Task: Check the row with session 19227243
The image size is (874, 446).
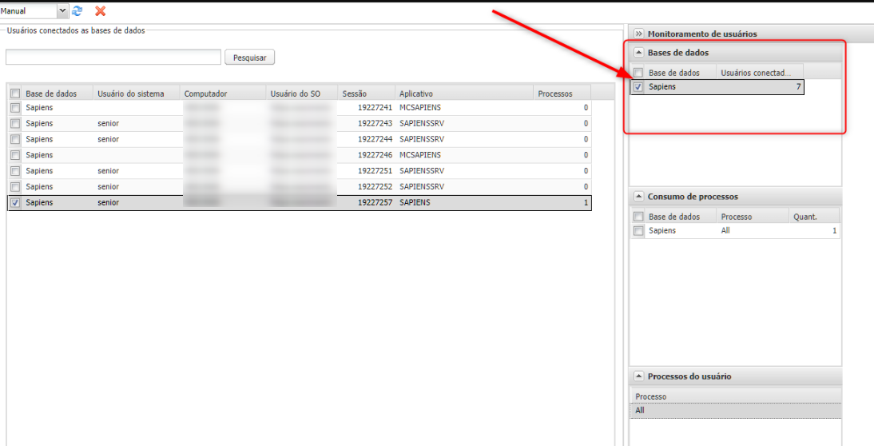Action: [15, 123]
